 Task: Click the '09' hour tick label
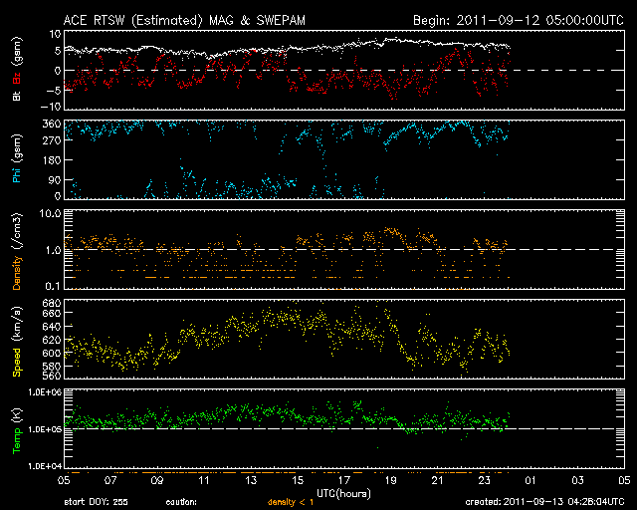pyautogui.click(x=157, y=481)
